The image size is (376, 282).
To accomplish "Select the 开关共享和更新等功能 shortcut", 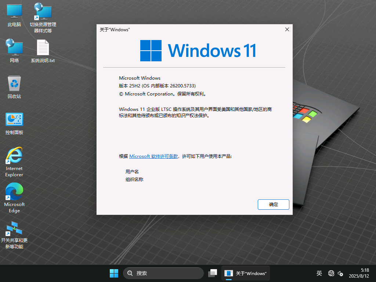I will [x=14, y=235].
